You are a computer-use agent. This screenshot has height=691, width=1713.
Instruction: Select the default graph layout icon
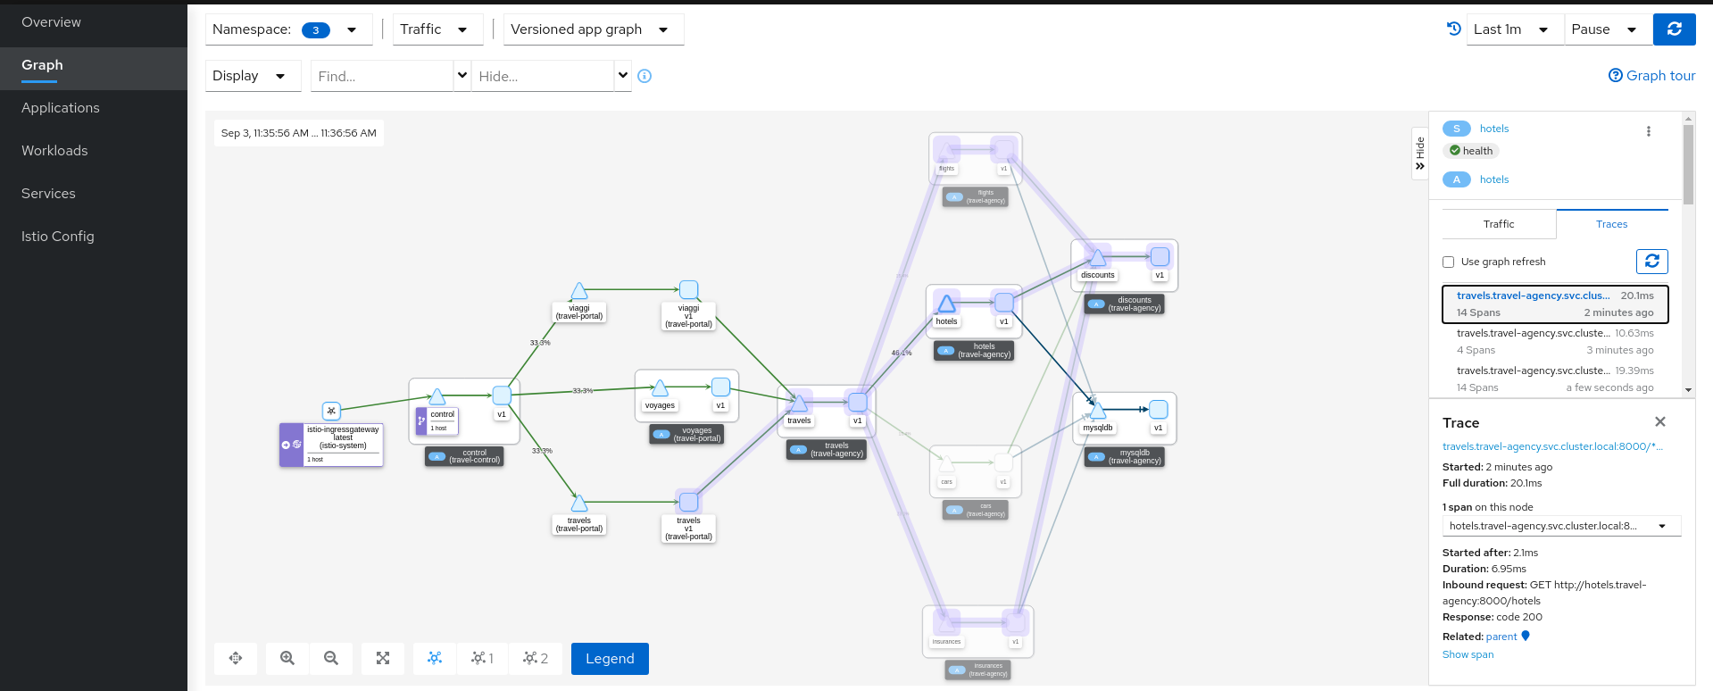click(x=435, y=658)
